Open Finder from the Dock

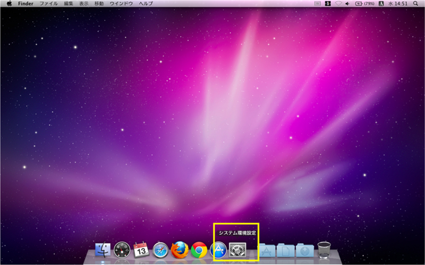103,249
